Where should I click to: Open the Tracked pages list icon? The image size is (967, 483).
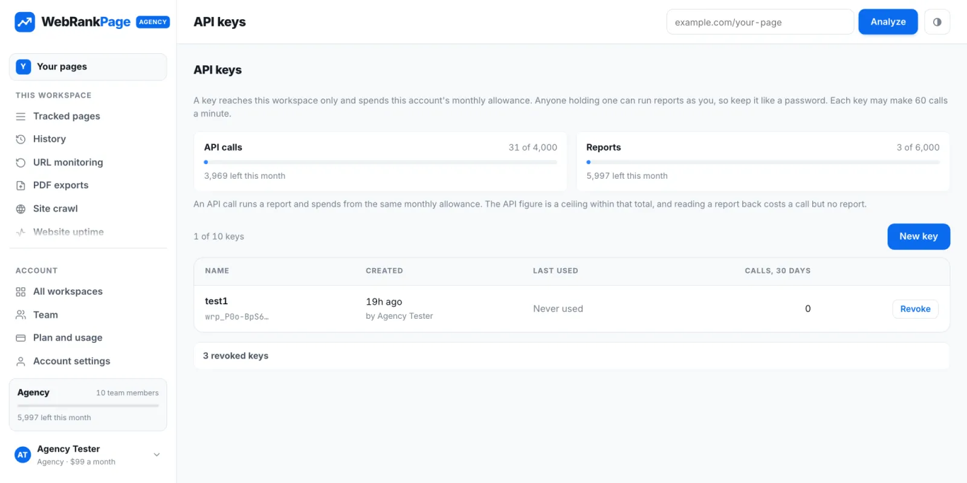[21, 117]
